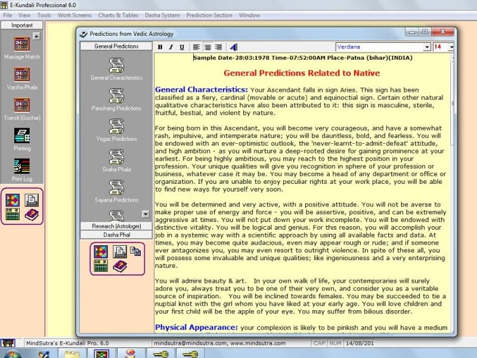Viewport: 477px width, 358px height.
Task: Open the font size 14 dropdown
Action: [x=451, y=47]
